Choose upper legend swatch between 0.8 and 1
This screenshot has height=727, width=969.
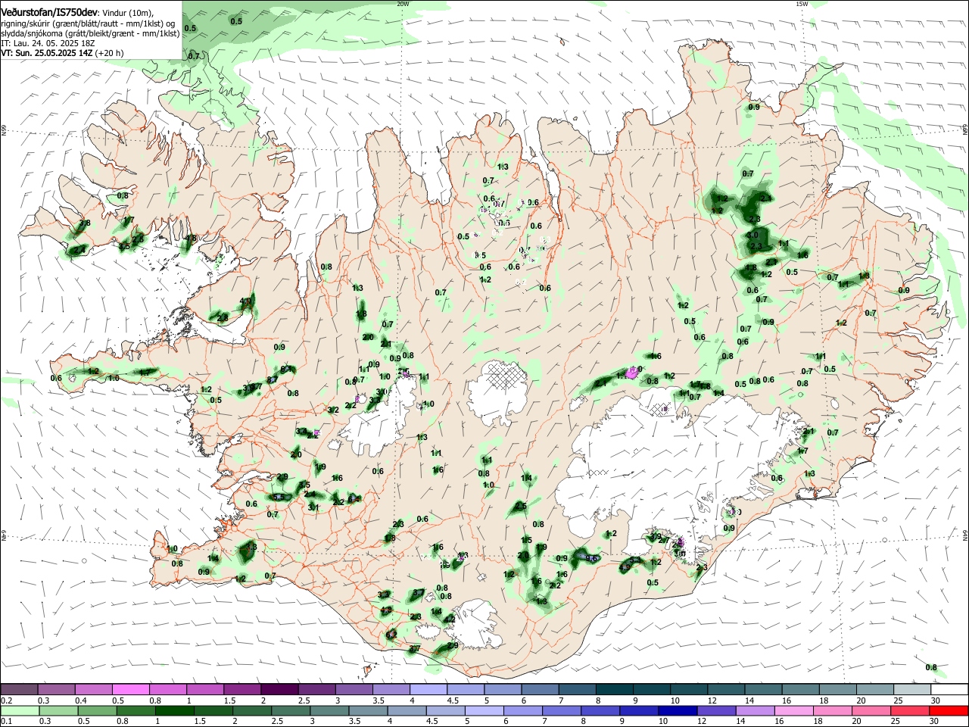click(168, 689)
